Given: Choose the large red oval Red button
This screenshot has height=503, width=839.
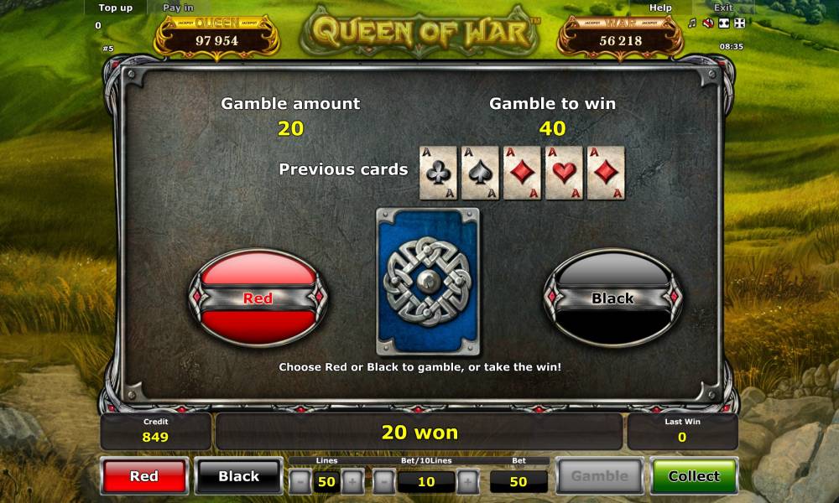Looking at the screenshot, I should (258, 298).
